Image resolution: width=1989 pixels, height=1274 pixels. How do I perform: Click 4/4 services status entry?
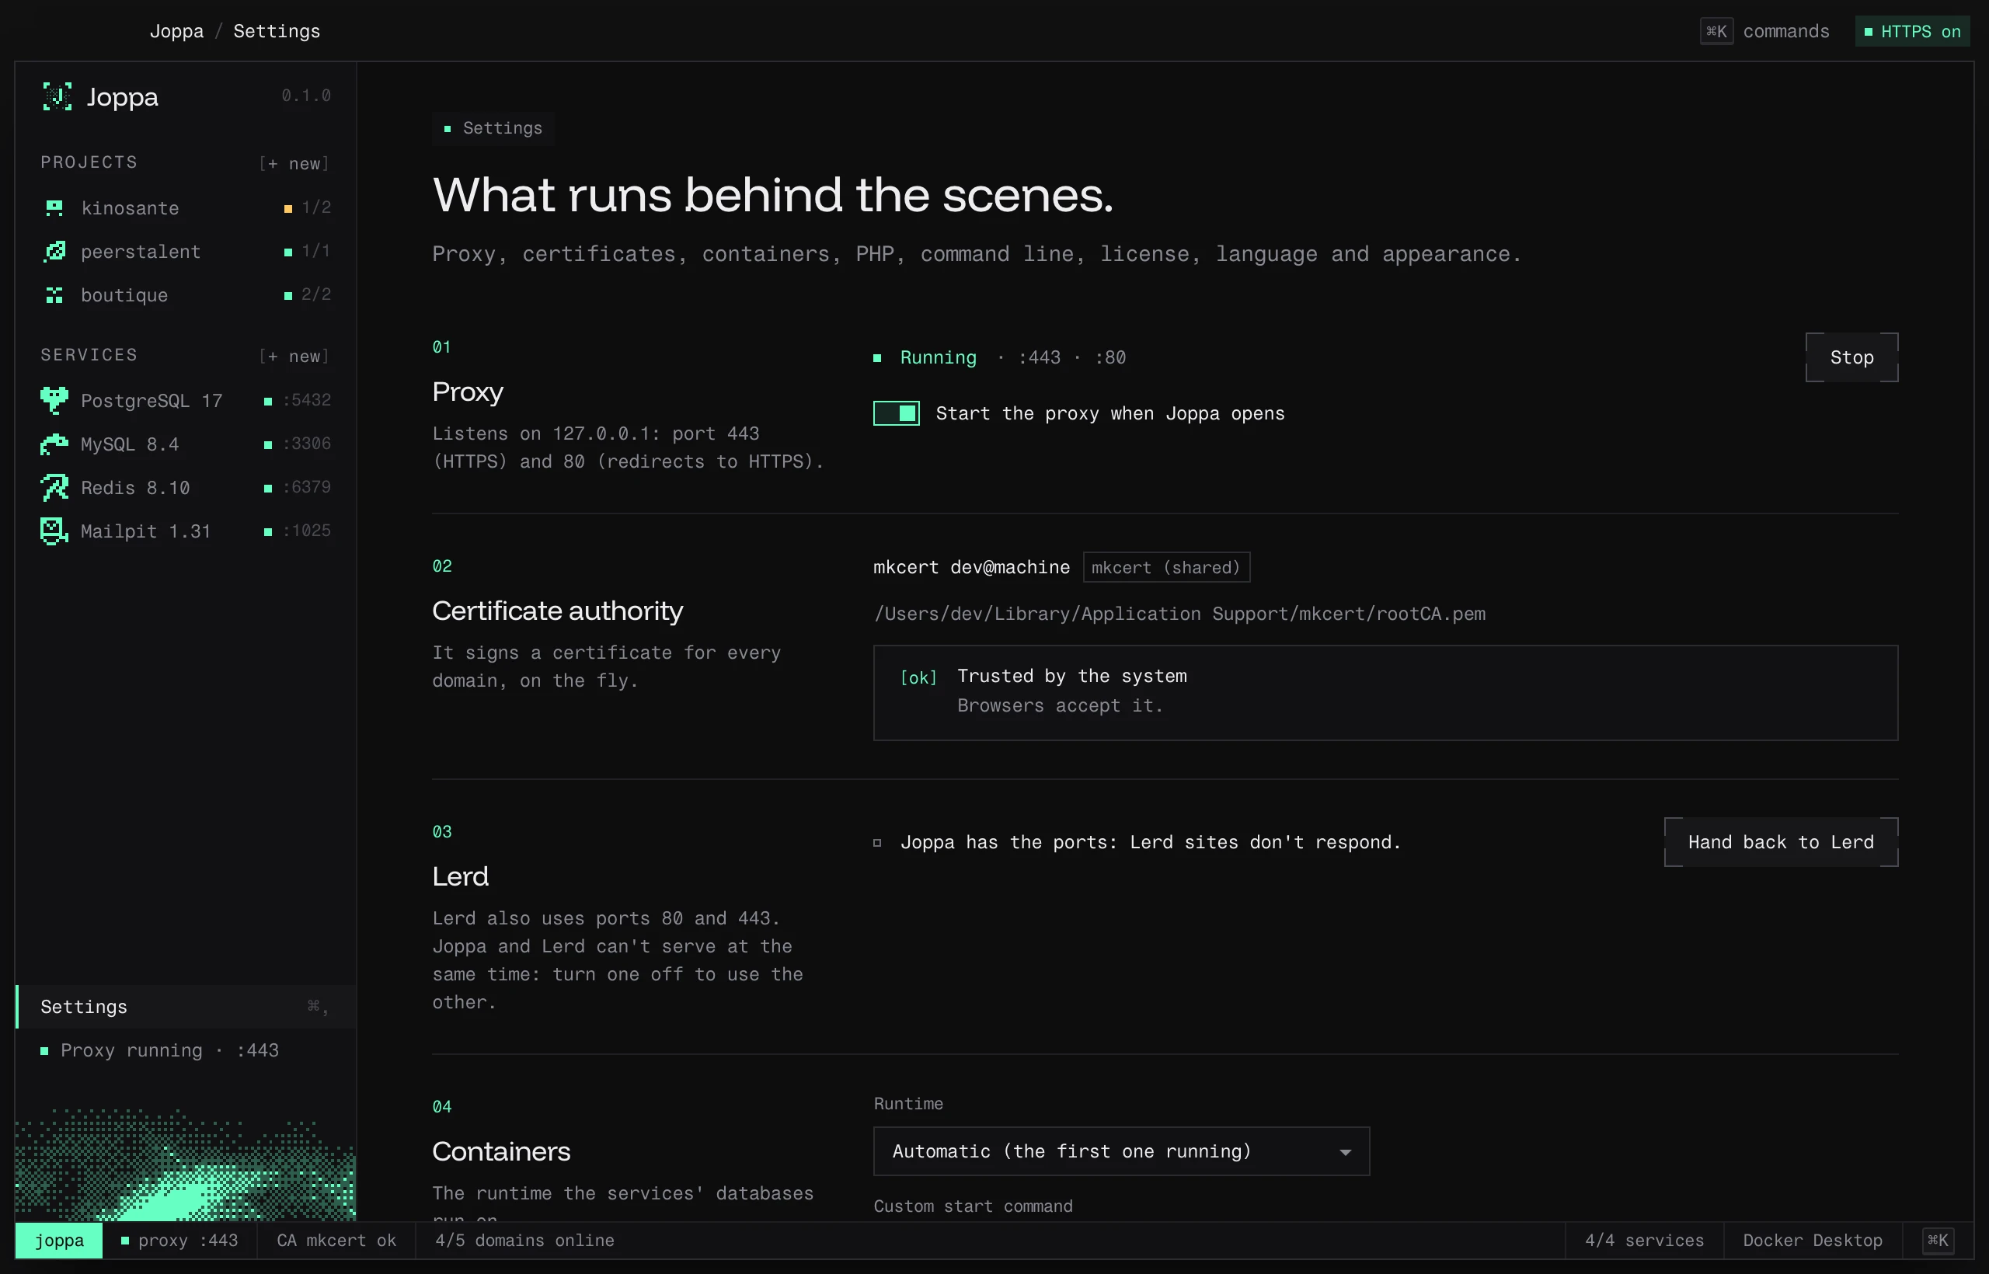(x=1644, y=1240)
